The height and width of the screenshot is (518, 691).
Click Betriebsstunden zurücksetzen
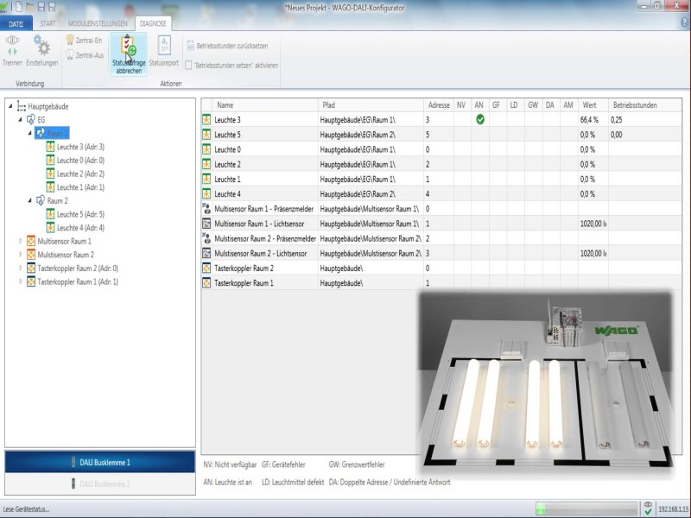[x=227, y=46]
